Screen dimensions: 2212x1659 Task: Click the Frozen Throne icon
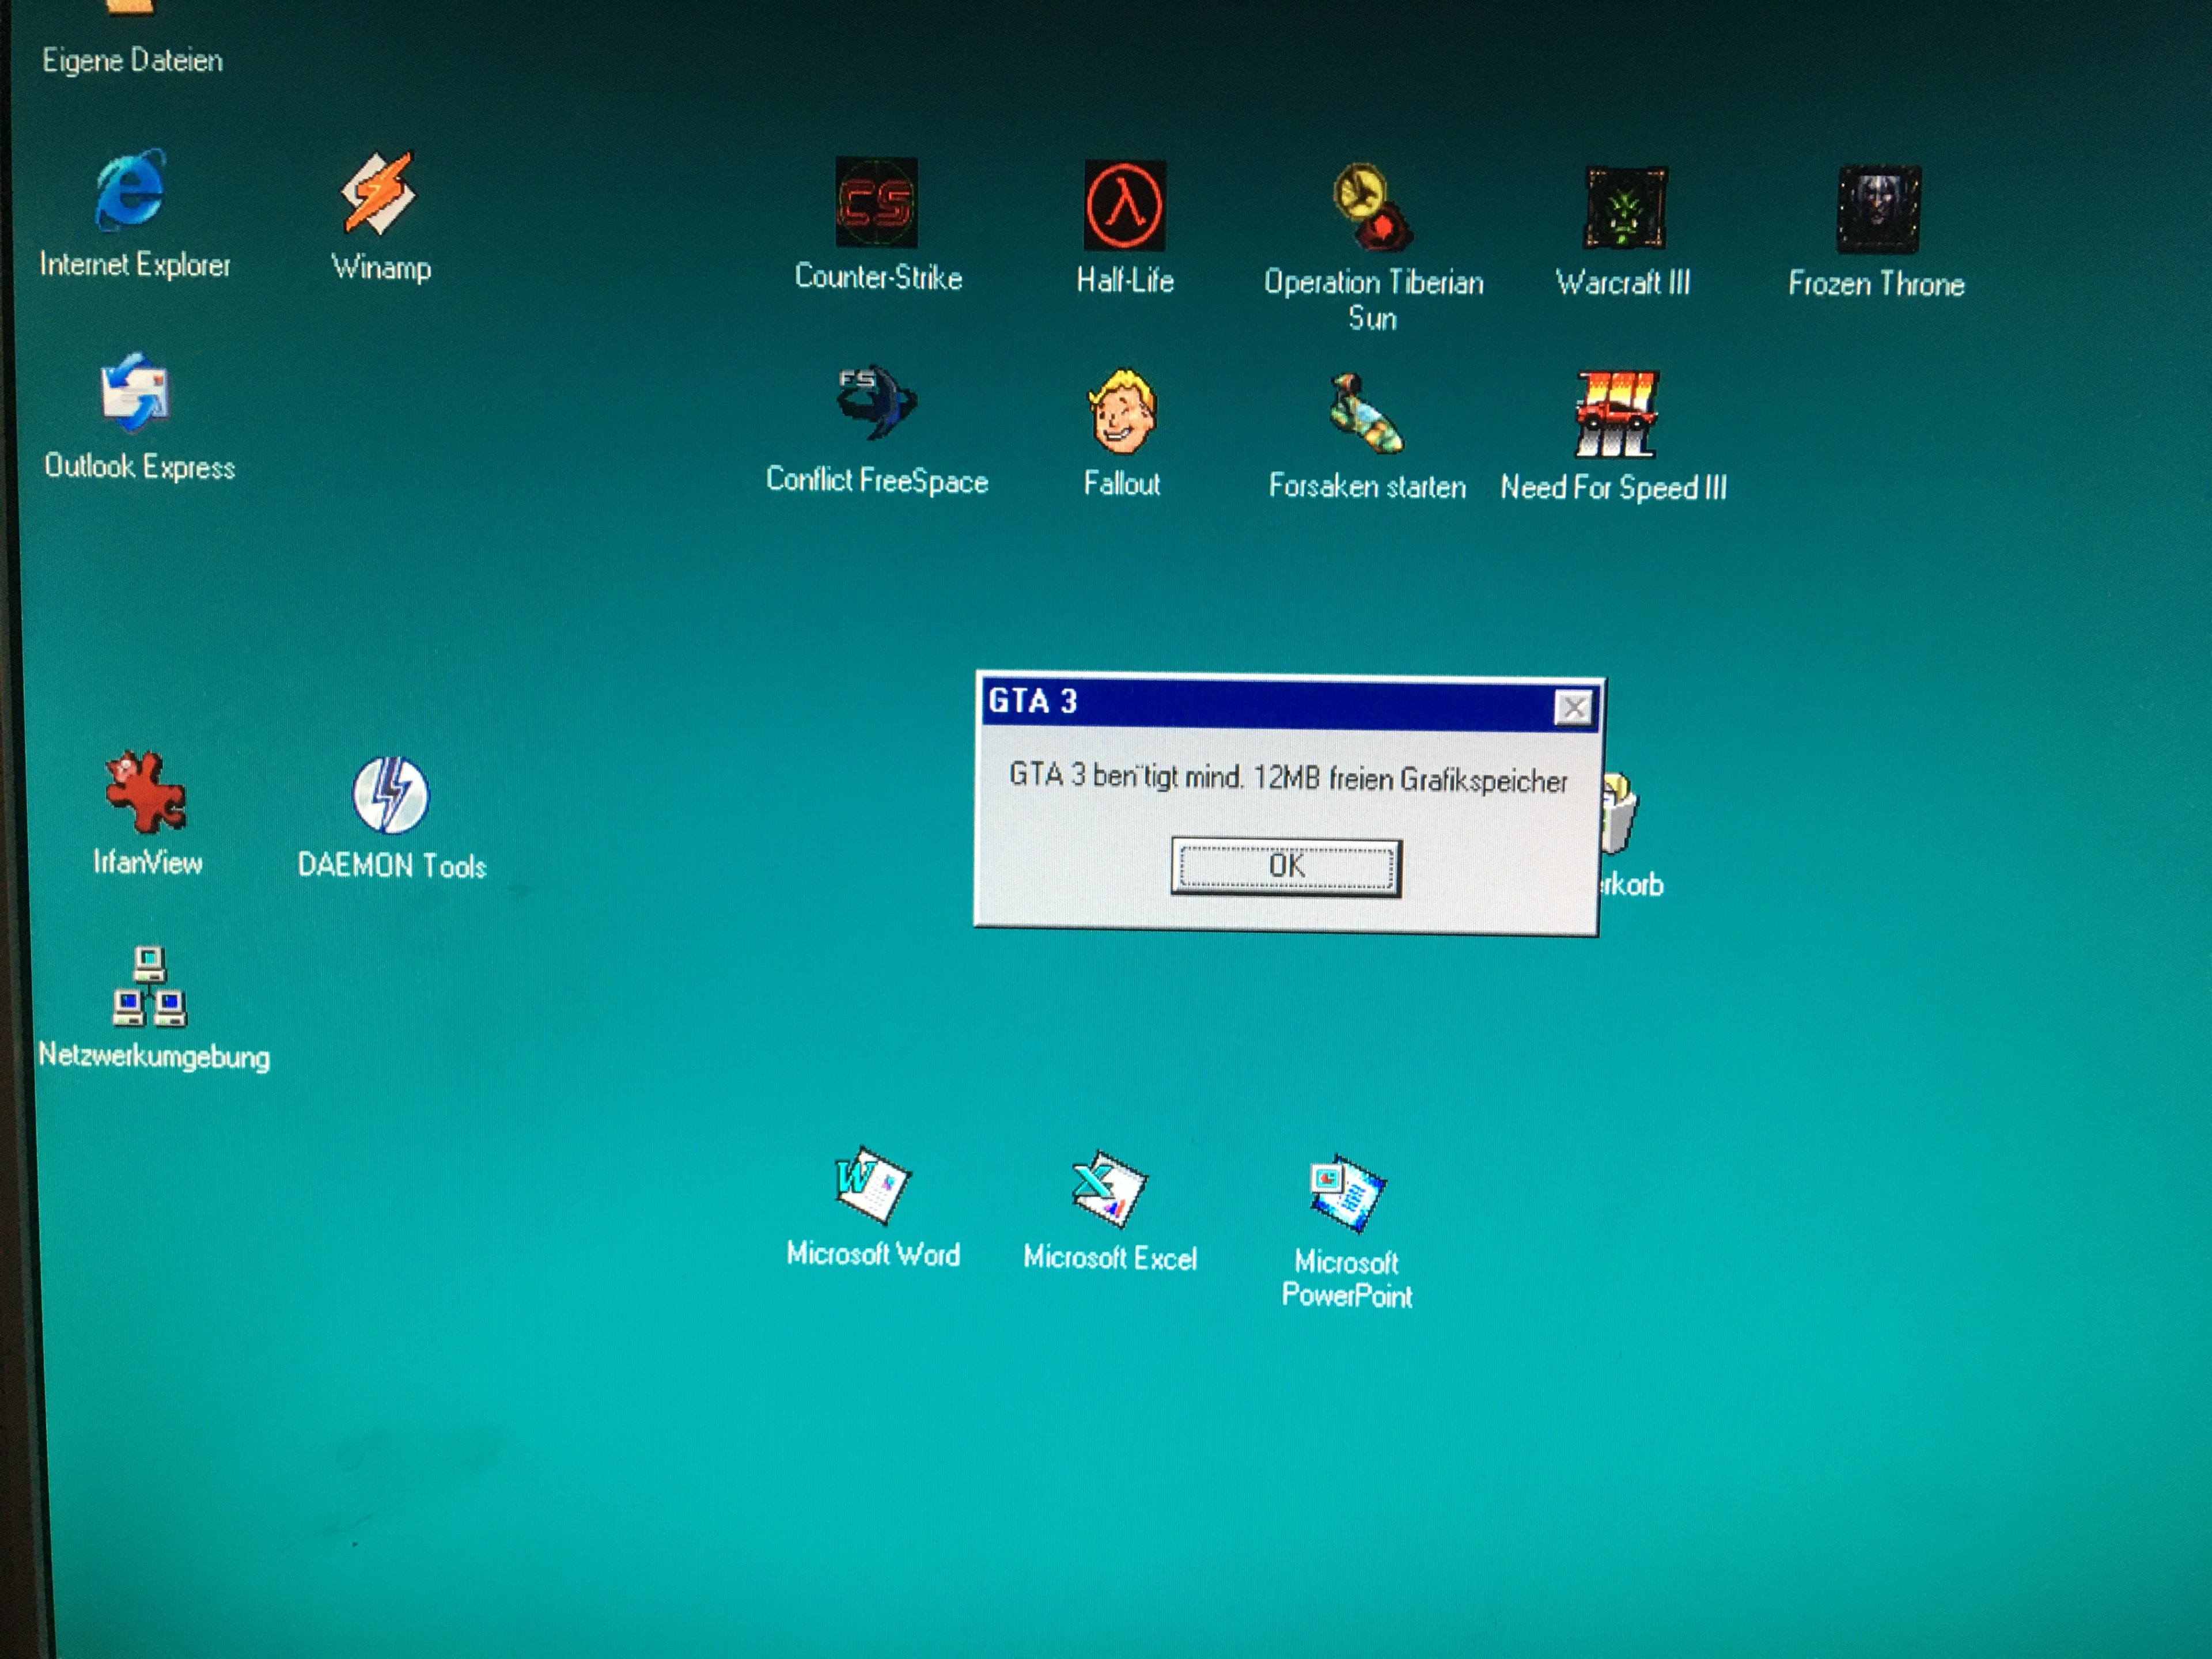coord(1877,210)
